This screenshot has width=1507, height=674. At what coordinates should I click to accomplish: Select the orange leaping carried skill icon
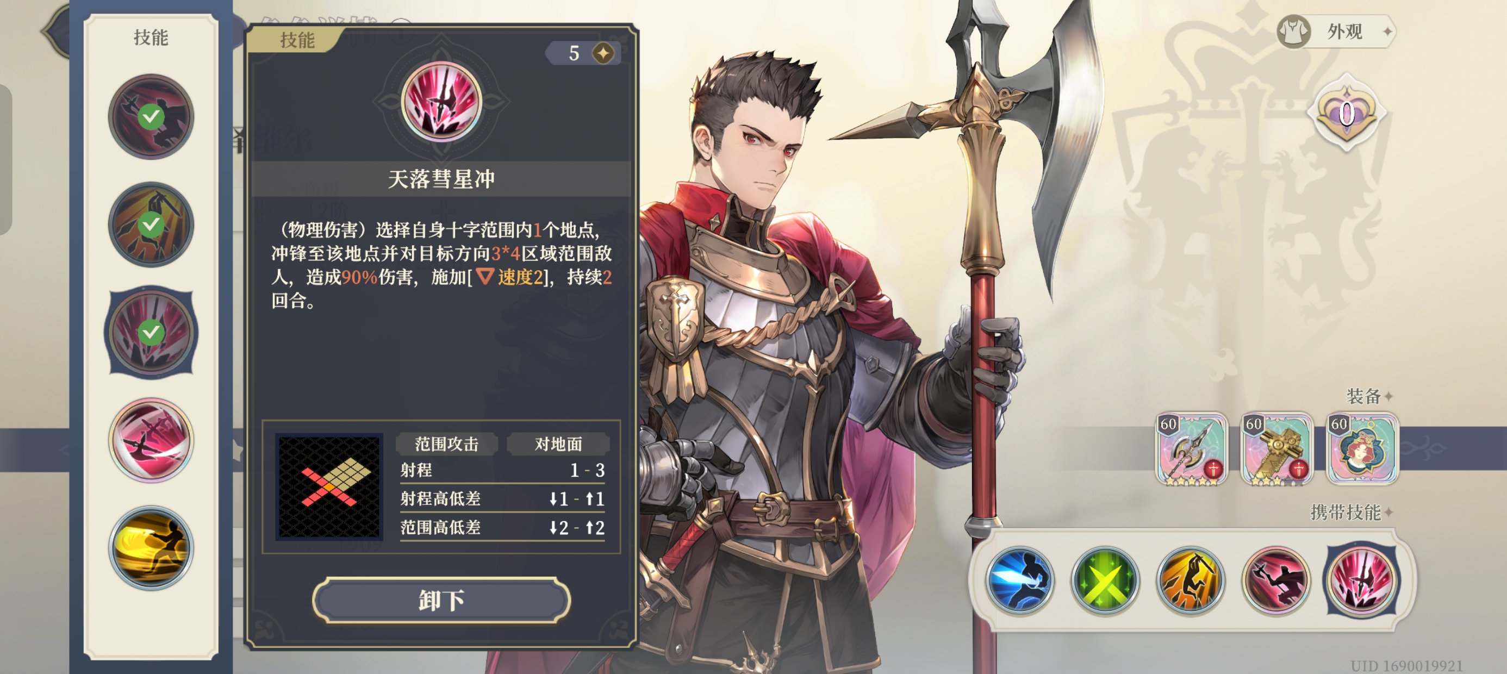pyautogui.click(x=1190, y=580)
